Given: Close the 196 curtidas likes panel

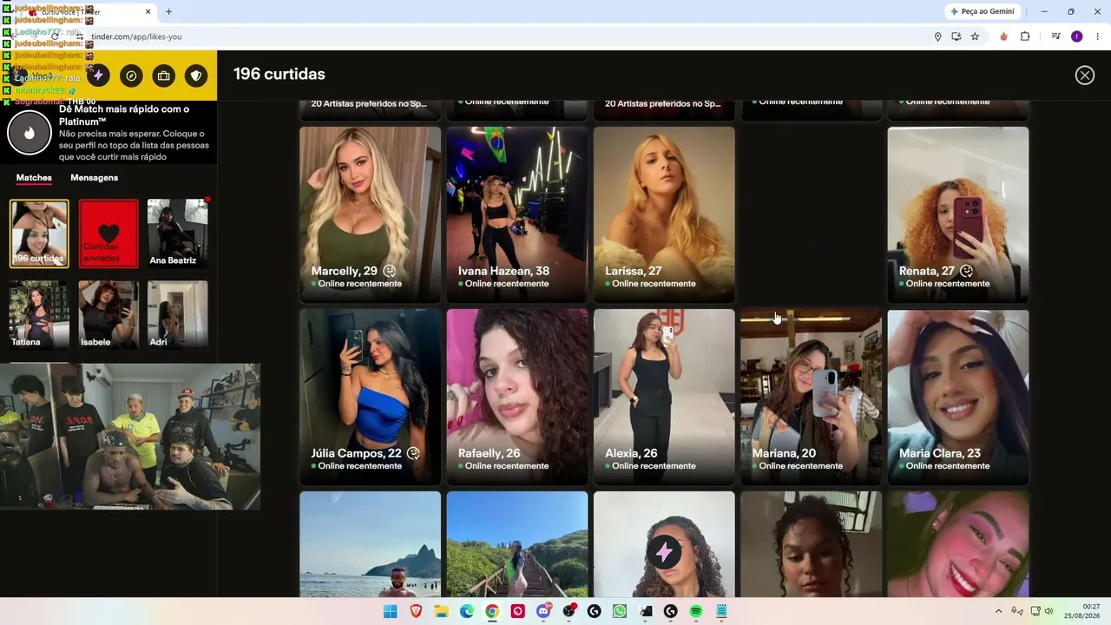Looking at the screenshot, I should pyautogui.click(x=1085, y=76).
